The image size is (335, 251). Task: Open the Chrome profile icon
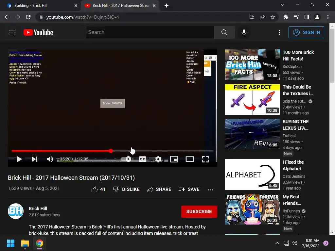point(317,17)
